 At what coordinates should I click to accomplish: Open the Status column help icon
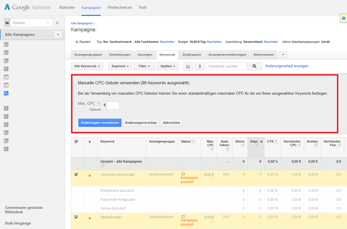click(193, 142)
